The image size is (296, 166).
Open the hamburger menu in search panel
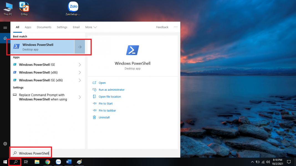click(x=5, y=28)
